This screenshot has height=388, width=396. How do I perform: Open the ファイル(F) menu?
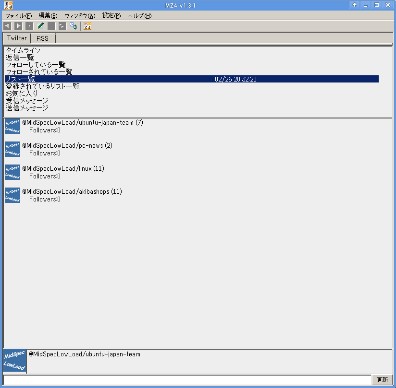tap(19, 16)
